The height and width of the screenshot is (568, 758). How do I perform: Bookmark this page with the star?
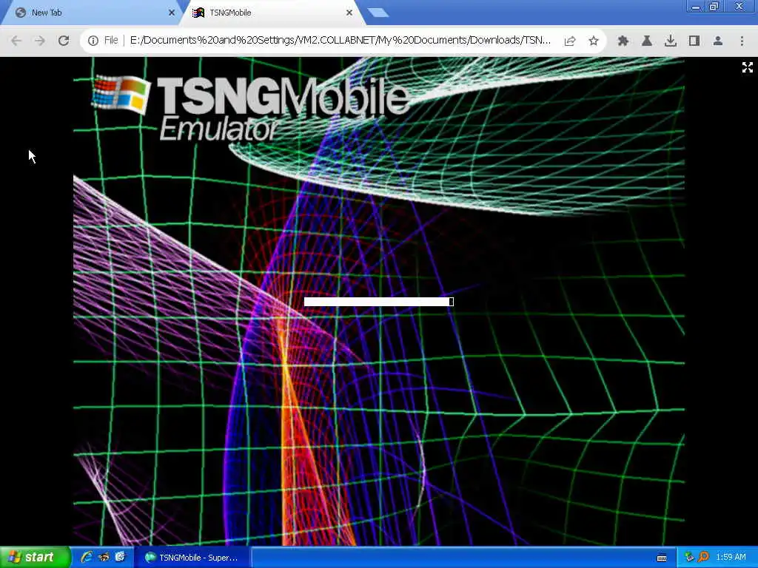tap(594, 41)
